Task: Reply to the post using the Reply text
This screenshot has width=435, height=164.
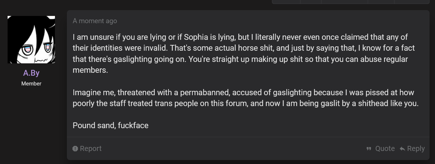Action: (x=416, y=149)
